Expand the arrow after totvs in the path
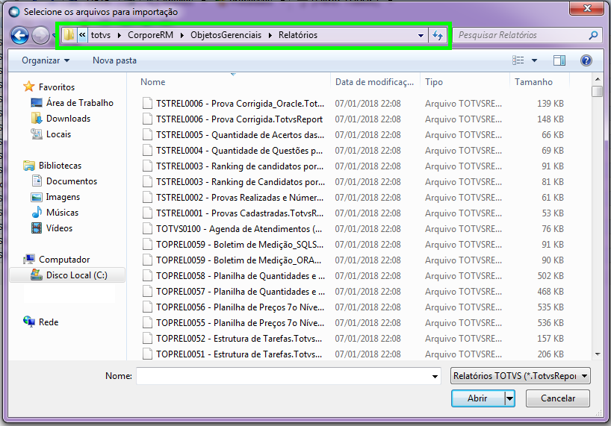 pyautogui.click(x=120, y=35)
